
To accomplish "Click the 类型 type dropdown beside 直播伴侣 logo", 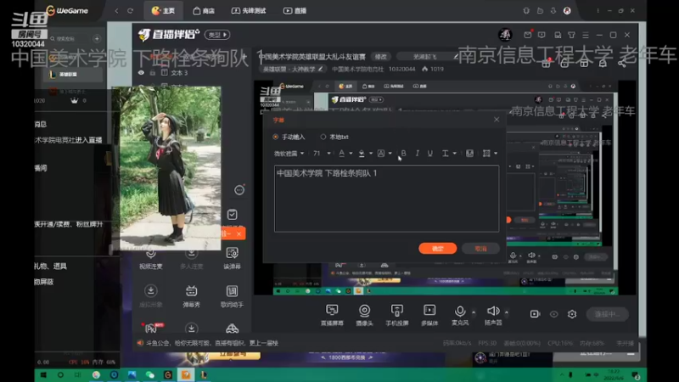I will (217, 35).
